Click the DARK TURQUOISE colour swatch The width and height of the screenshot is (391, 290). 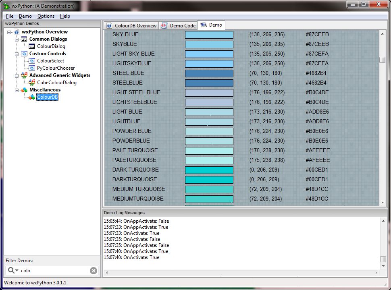point(209,170)
